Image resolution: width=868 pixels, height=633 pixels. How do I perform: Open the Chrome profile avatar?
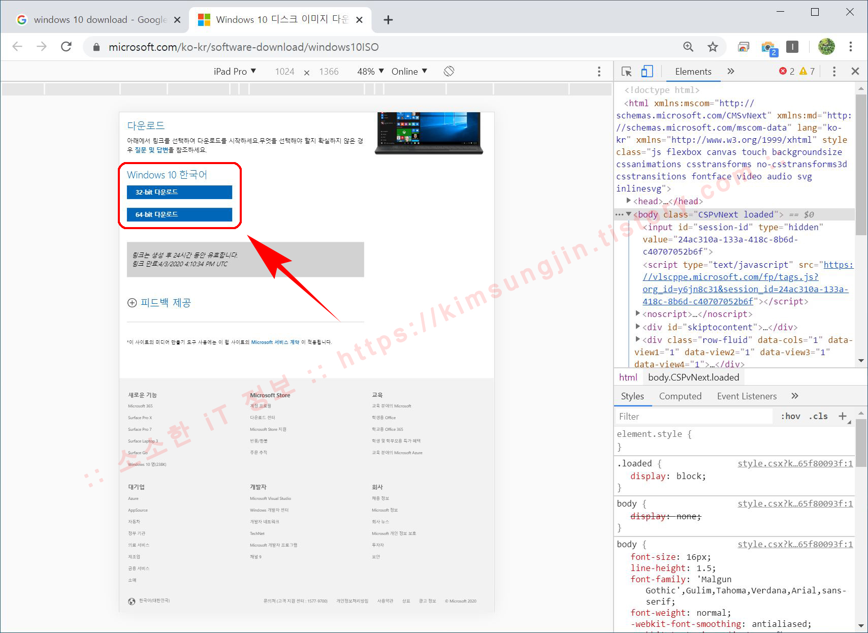(826, 47)
